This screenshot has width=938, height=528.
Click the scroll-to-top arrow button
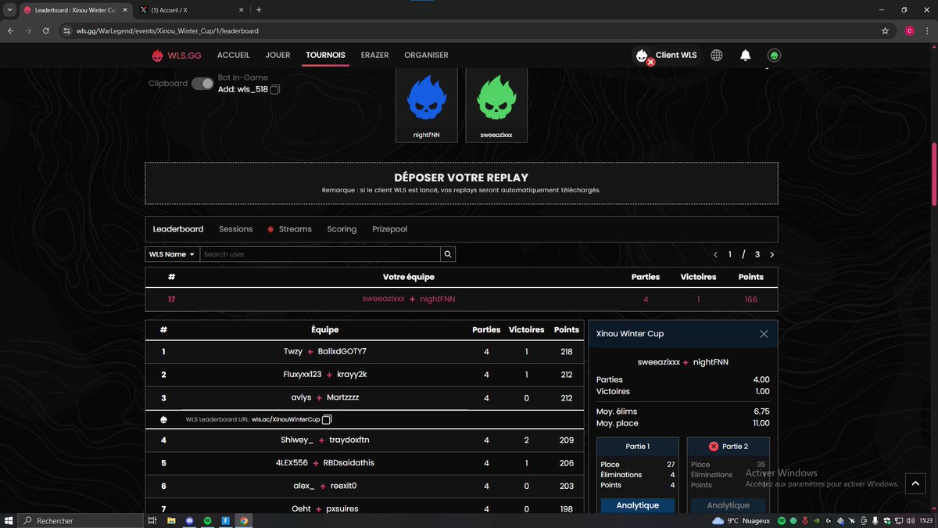coord(915,483)
